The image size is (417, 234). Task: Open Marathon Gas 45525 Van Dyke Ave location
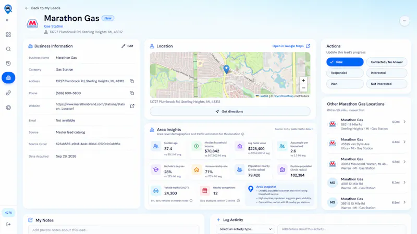tap(366, 144)
